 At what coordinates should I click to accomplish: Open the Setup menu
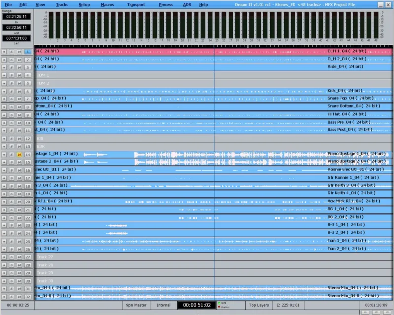coord(84,5)
